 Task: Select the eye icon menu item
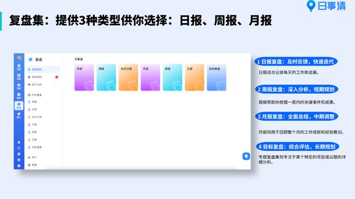(x=43, y=85)
